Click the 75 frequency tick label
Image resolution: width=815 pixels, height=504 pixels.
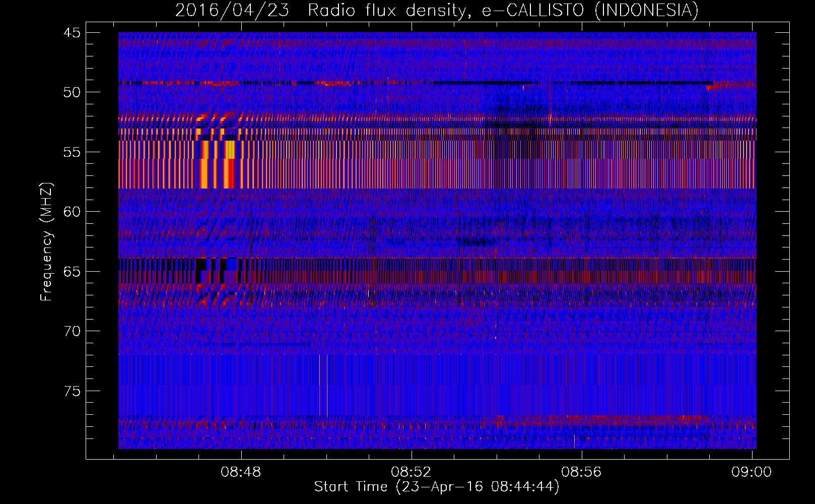coord(72,391)
